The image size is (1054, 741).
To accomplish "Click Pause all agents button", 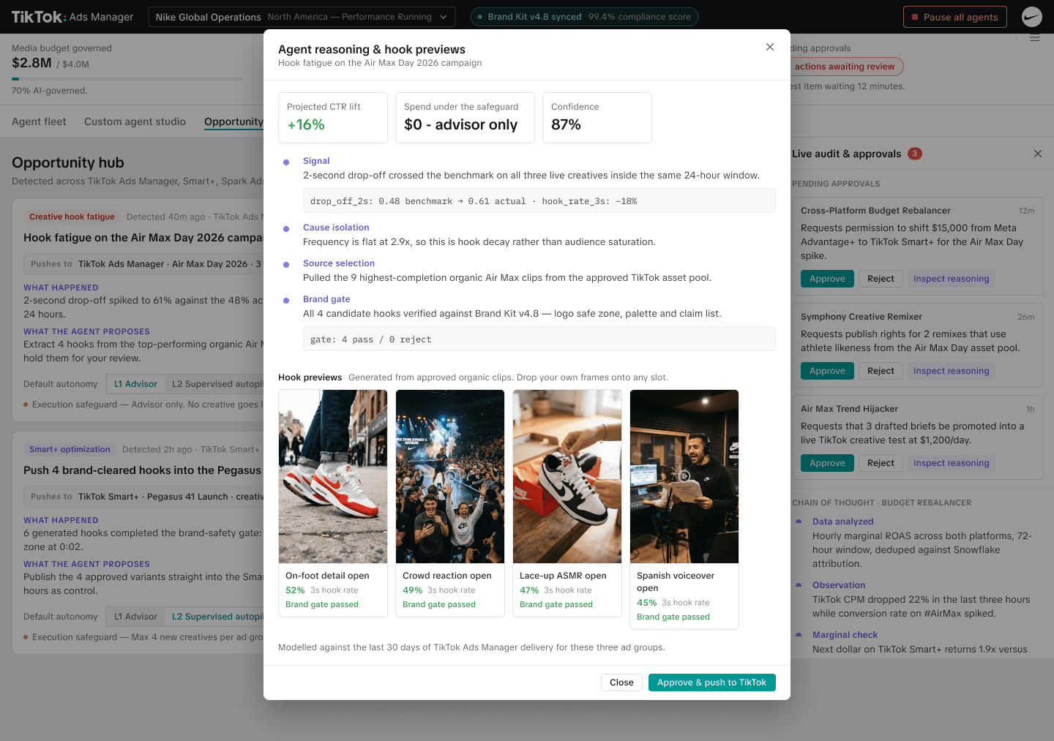I will pyautogui.click(x=955, y=17).
